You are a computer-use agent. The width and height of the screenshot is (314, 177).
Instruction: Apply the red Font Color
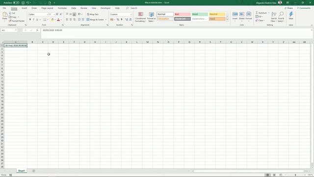click(58, 20)
